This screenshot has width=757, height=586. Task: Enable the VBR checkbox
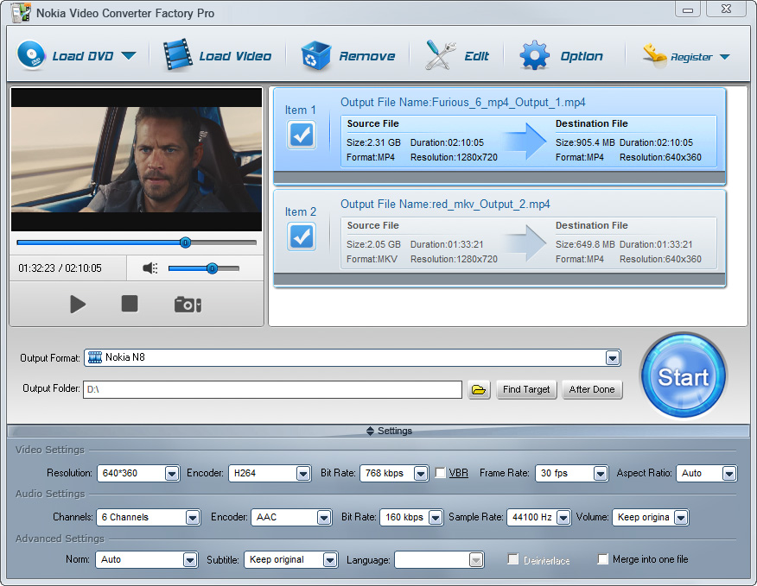coord(441,473)
